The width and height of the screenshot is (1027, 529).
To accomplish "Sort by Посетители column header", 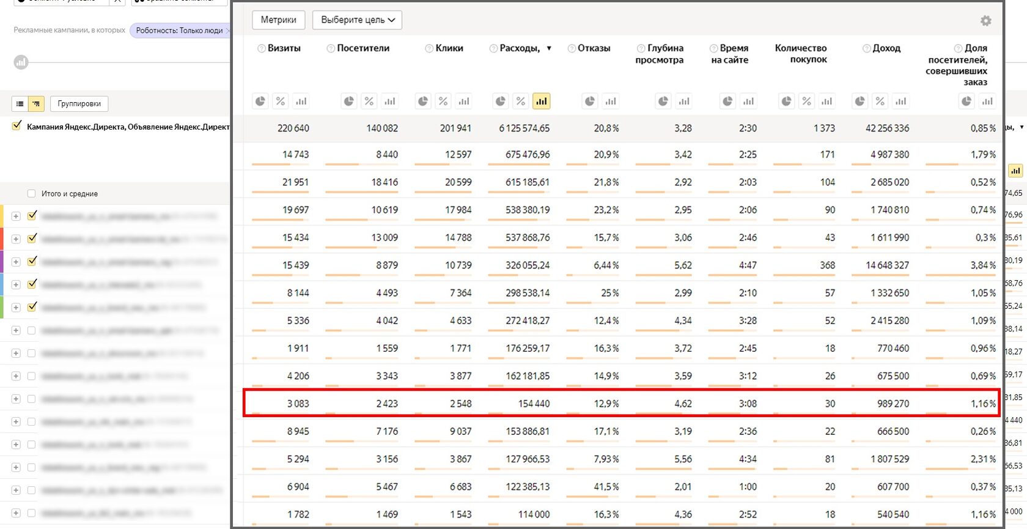I will 363,48.
